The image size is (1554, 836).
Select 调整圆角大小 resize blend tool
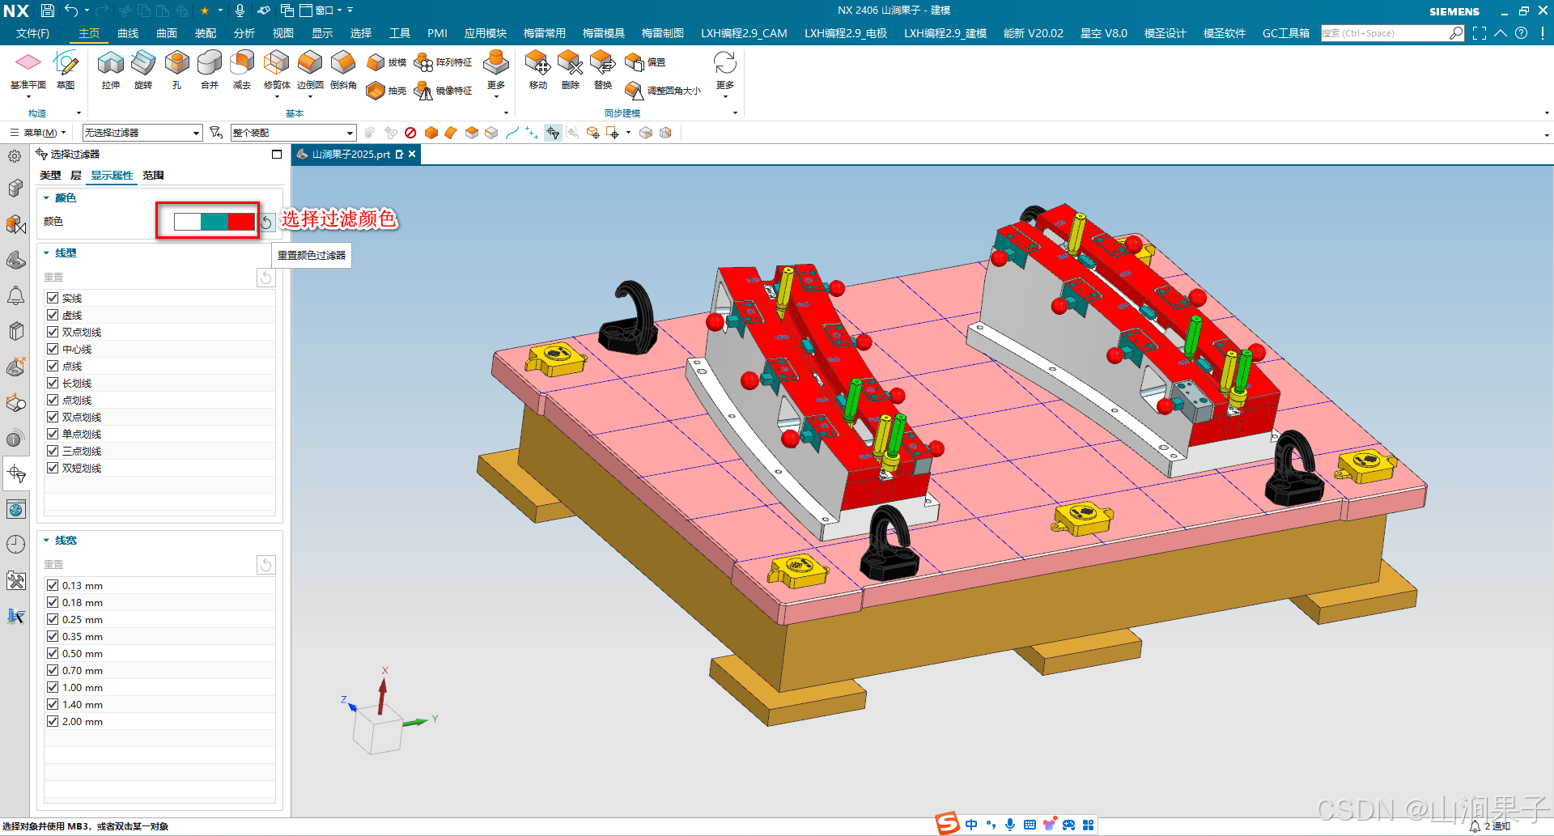[x=663, y=91]
